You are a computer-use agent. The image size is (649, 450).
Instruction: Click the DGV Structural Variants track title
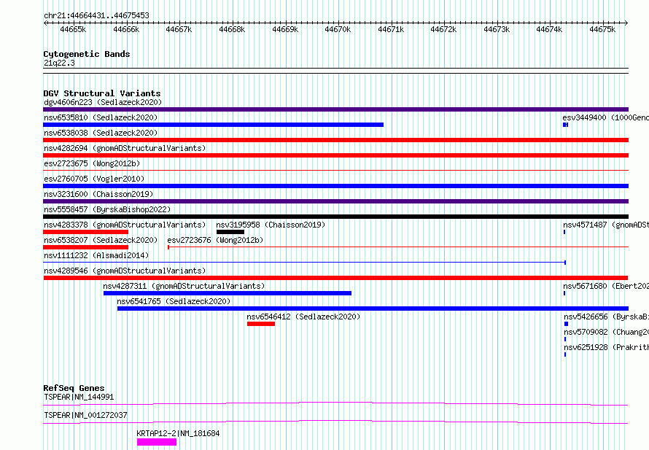click(x=102, y=93)
